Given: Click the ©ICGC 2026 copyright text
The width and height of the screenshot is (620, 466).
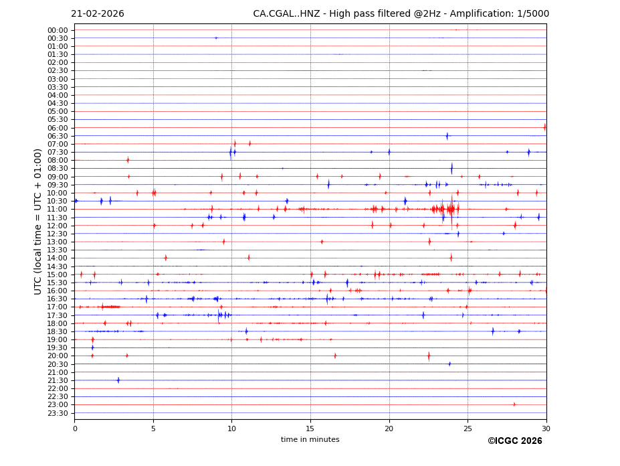Looking at the screenshot, I should click(514, 441).
